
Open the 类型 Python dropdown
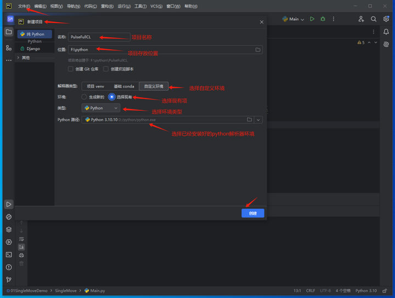(101, 108)
